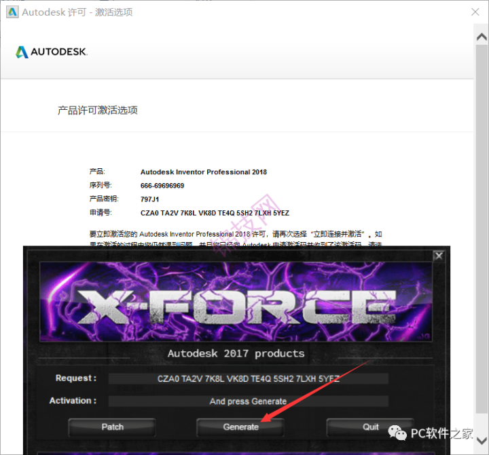Image resolution: width=489 pixels, height=455 pixels.
Task: Click the Activation code field
Action: tap(249, 401)
